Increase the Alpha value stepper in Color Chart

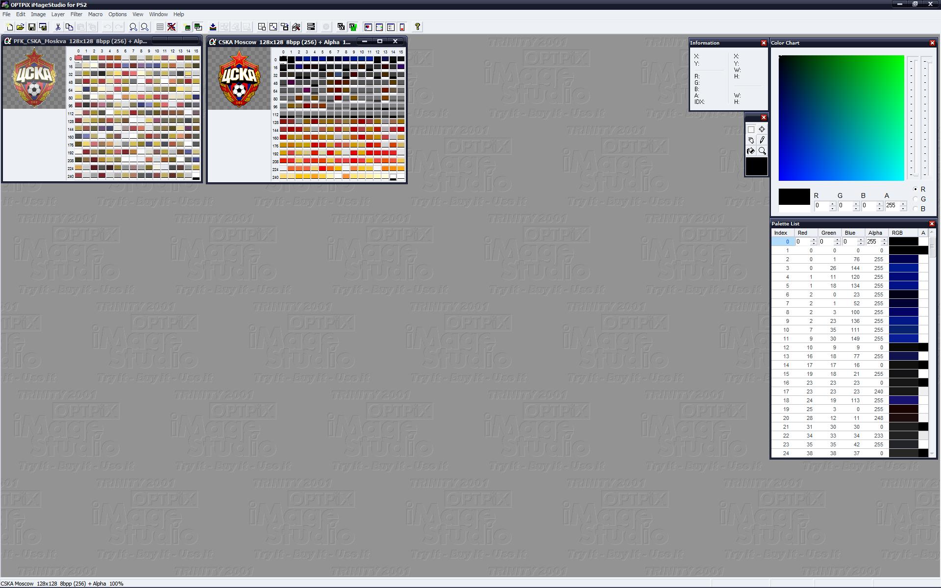(x=903, y=203)
